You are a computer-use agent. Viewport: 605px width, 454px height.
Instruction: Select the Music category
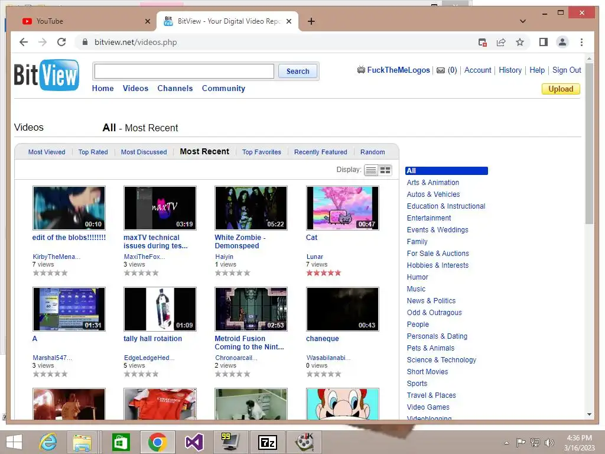pos(416,289)
